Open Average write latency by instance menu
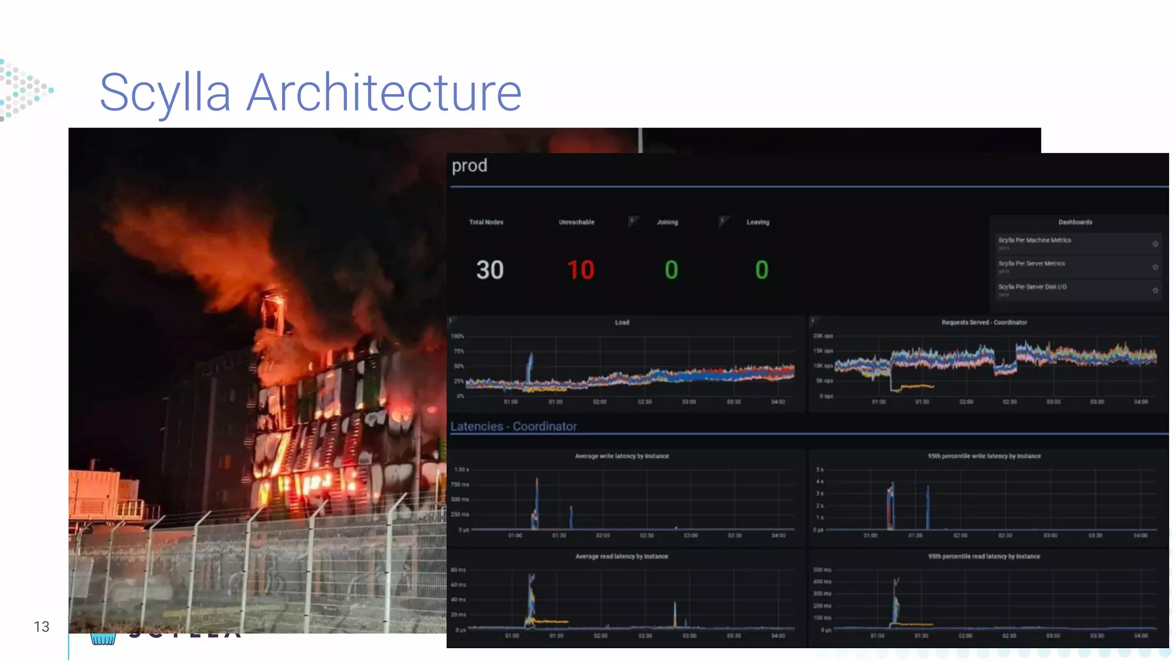The height and width of the screenshot is (662, 1176). [622, 456]
